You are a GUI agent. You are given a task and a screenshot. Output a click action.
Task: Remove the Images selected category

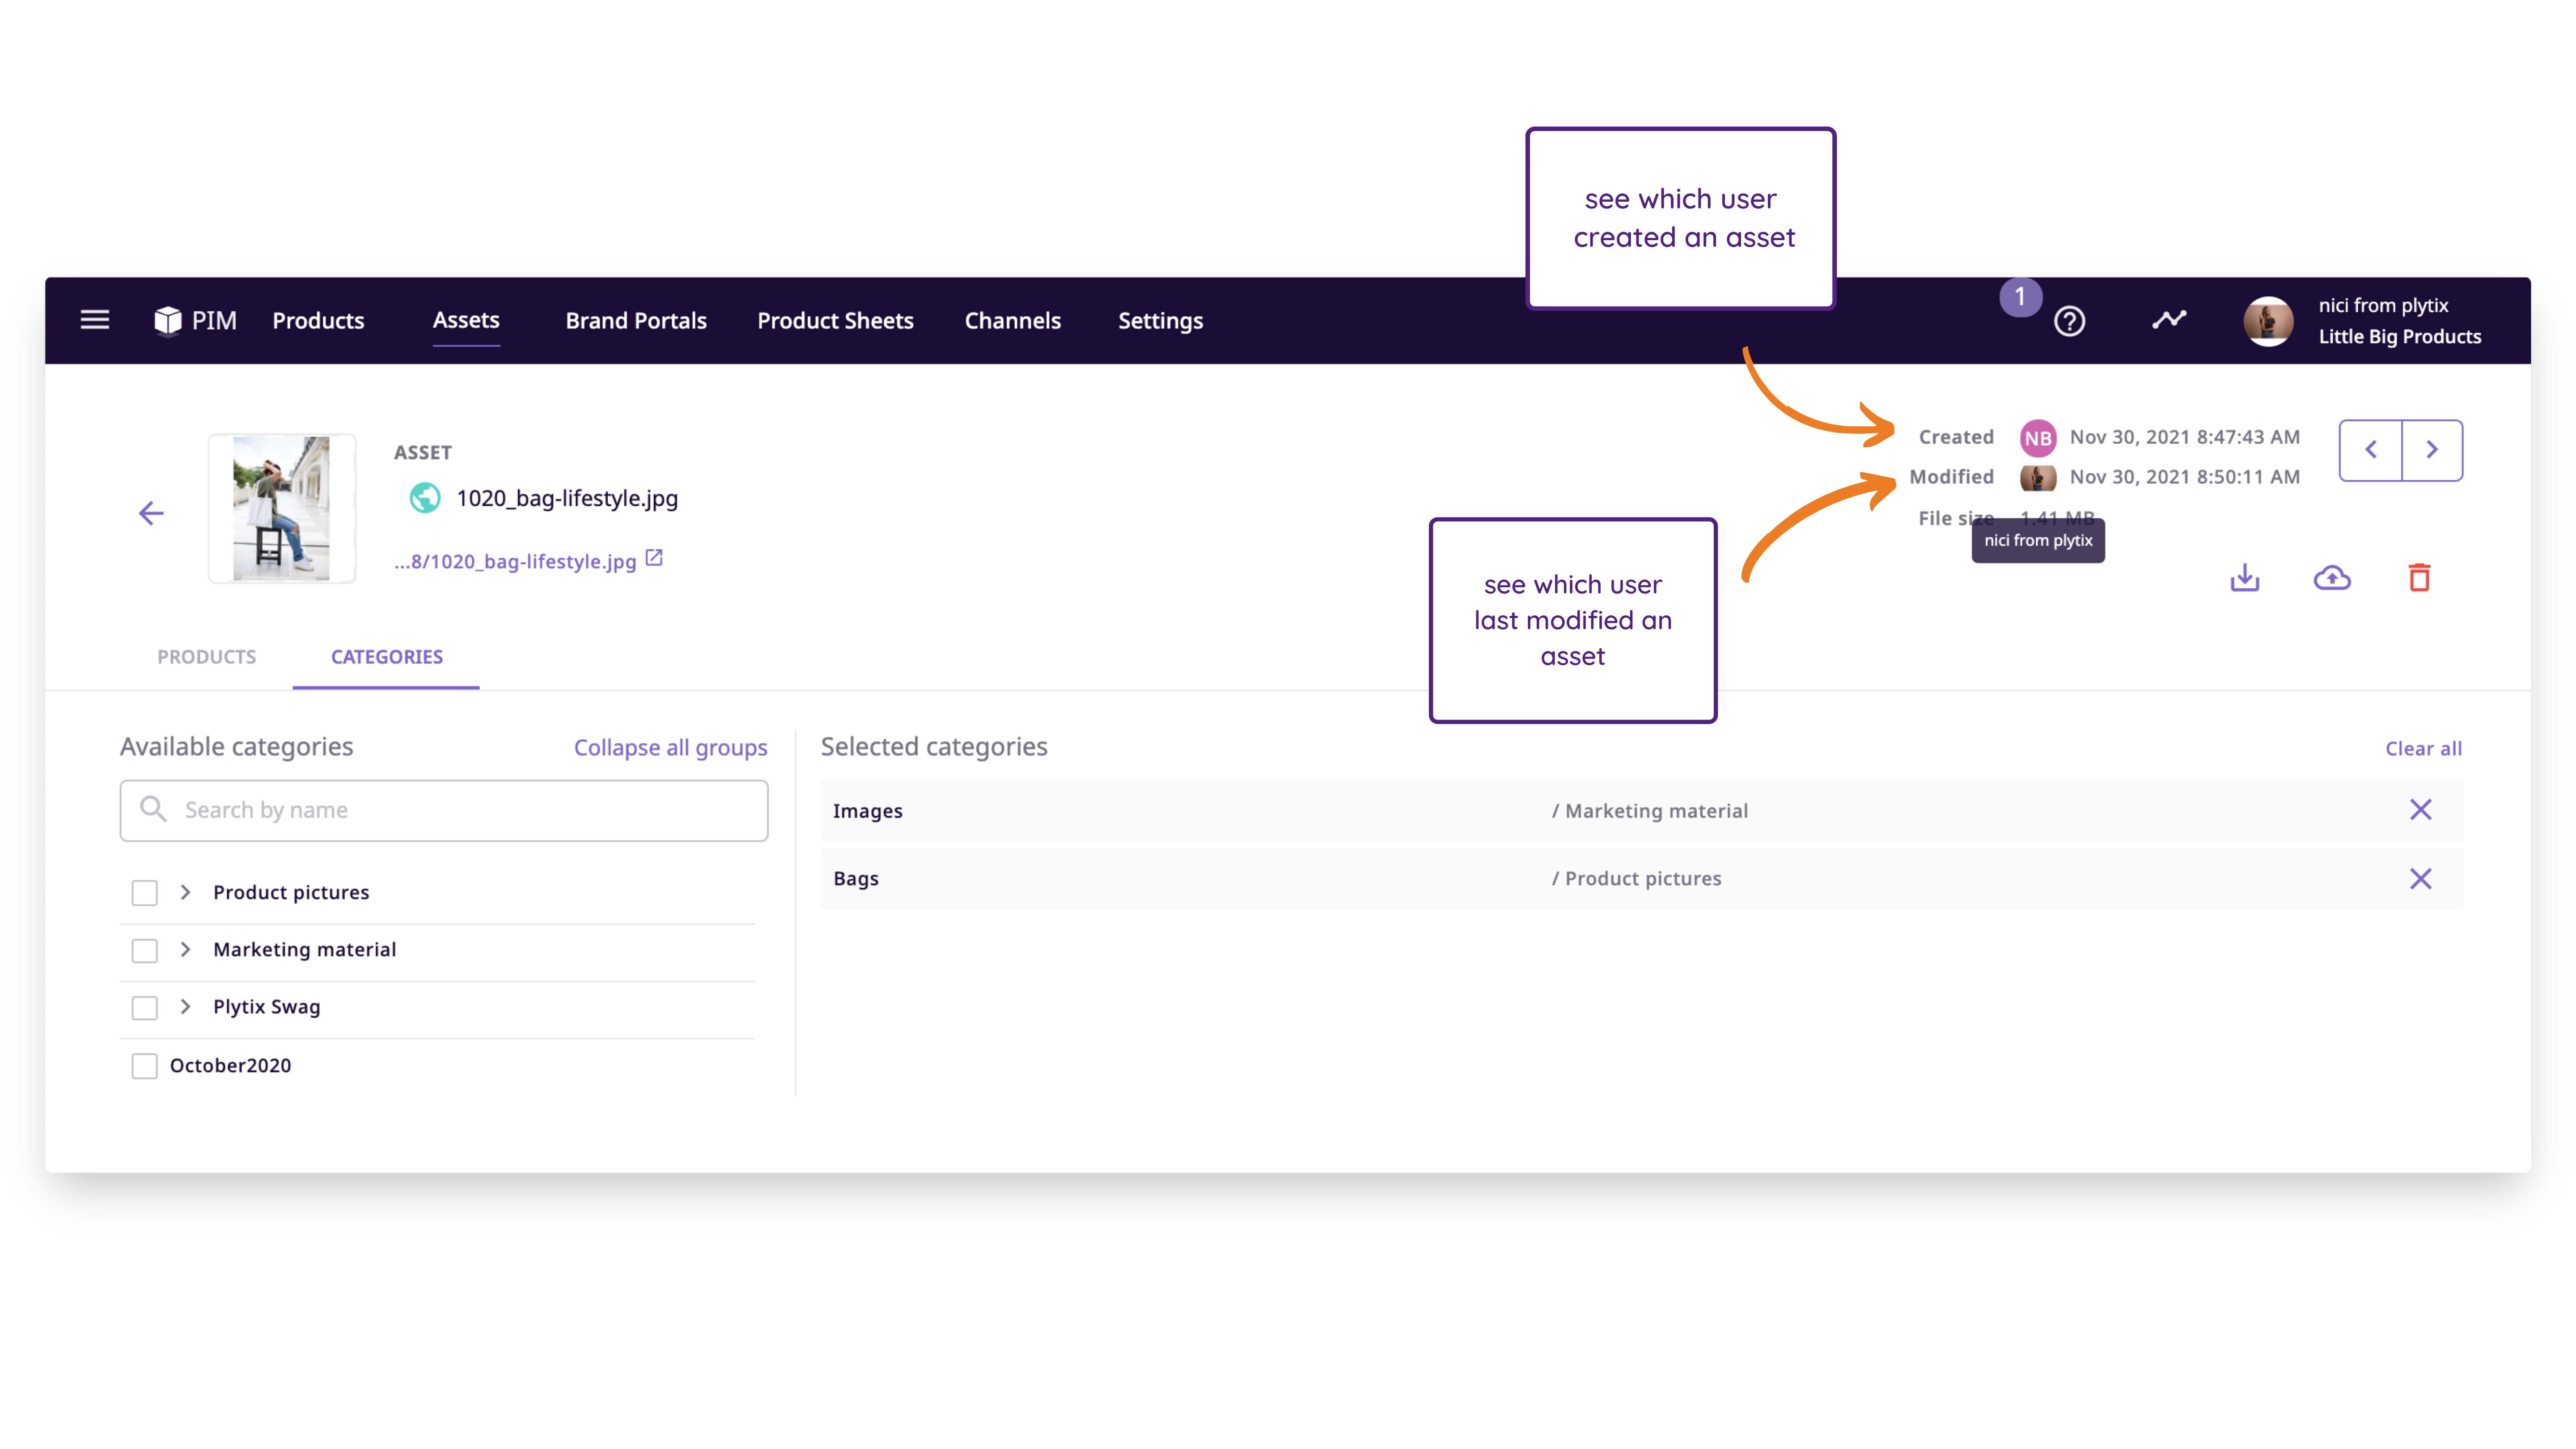[x=2421, y=810]
